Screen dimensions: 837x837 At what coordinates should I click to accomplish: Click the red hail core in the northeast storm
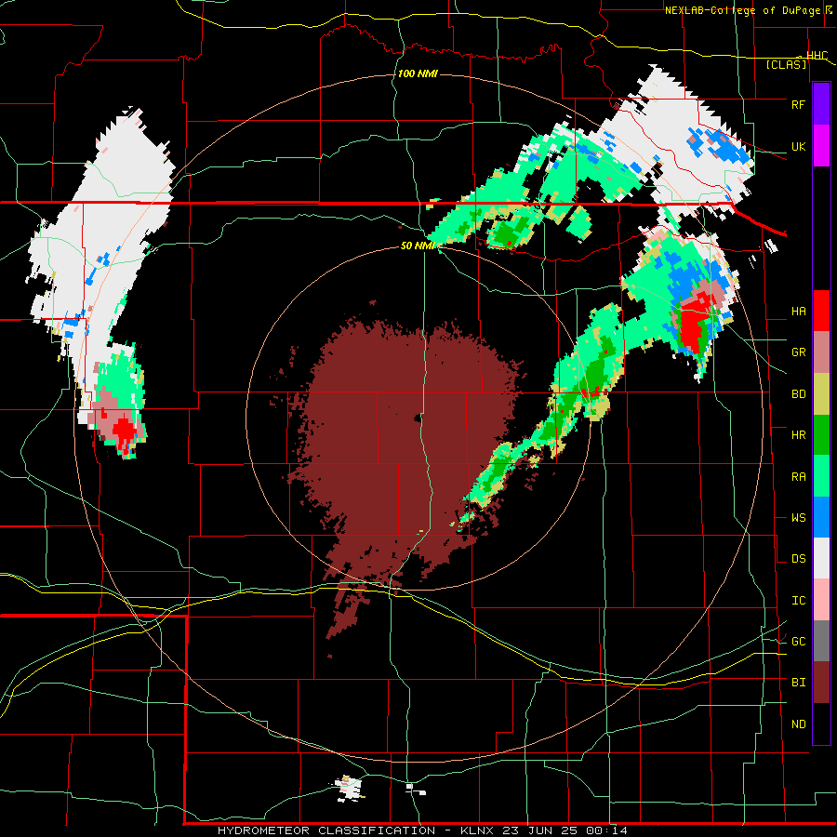(x=694, y=327)
